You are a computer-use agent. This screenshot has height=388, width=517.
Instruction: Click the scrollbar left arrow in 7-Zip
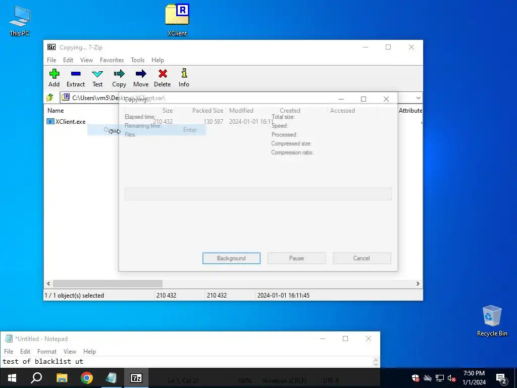pos(49,284)
